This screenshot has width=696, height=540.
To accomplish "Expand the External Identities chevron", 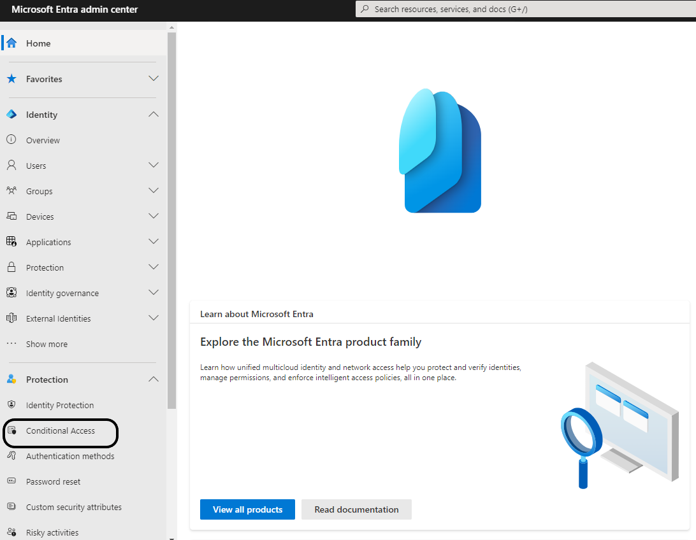I will [x=154, y=318].
